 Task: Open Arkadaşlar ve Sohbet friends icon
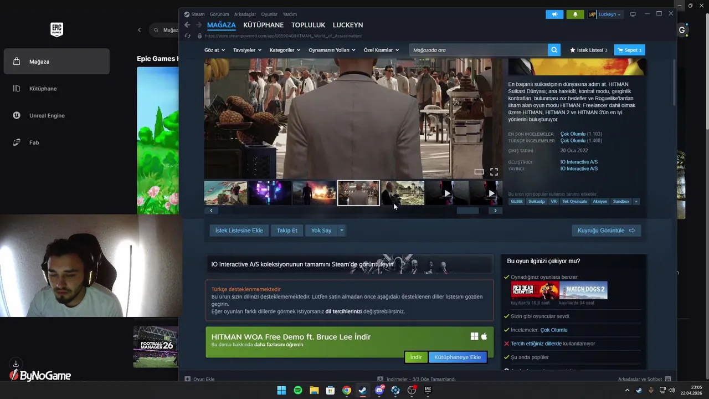click(x=668, y=379)
